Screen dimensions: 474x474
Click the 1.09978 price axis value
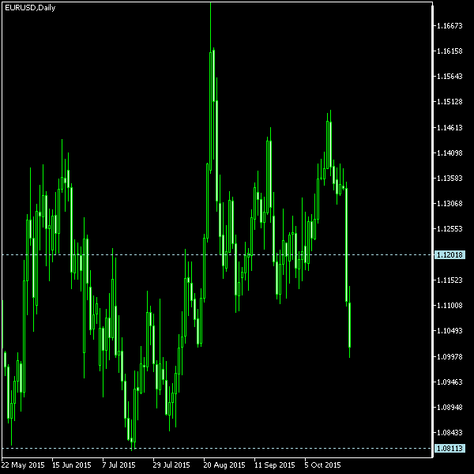coord(450,357)
